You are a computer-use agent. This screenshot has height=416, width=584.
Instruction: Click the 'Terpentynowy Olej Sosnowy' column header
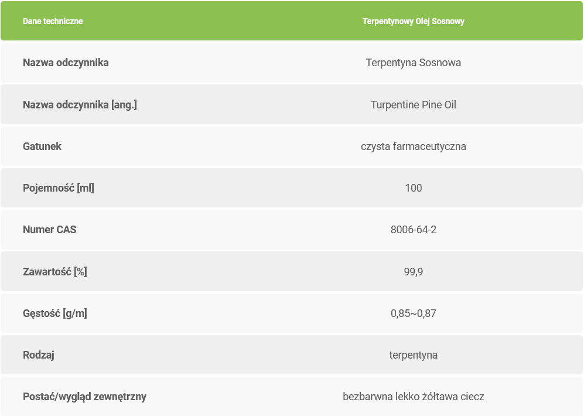pyautogui.click(x=413, y=21)
